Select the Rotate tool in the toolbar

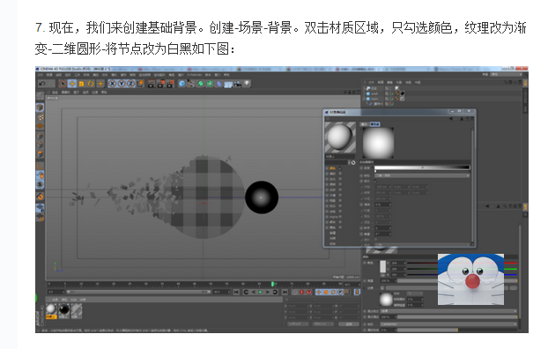click(91, 84)
